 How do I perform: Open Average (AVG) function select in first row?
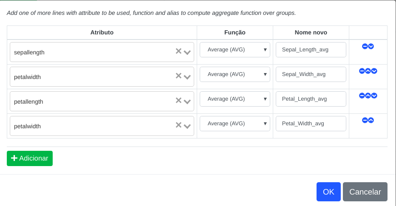[x=235, y=50]
